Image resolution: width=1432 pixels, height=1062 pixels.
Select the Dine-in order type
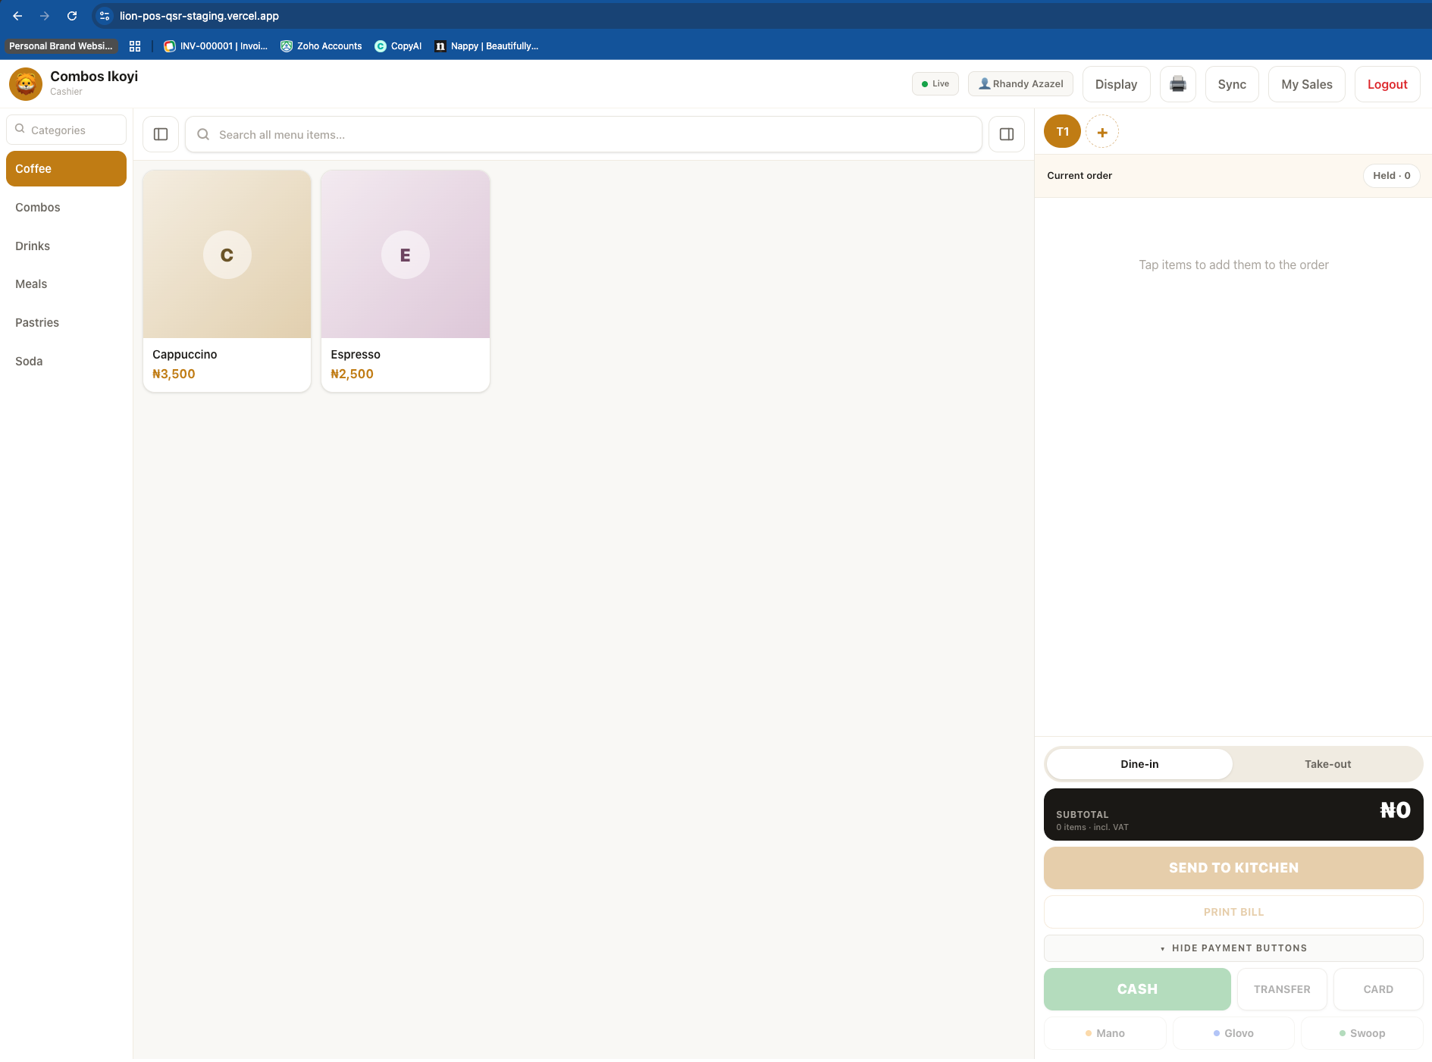pos(1139,764)
